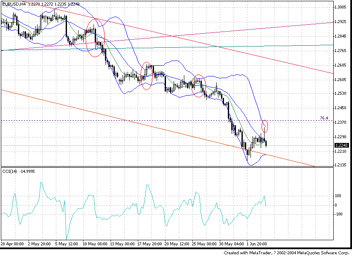Click the 1.2845 price axis label
Image resolution: width=352 pixels, height=256 pixels.
(340, 36)
